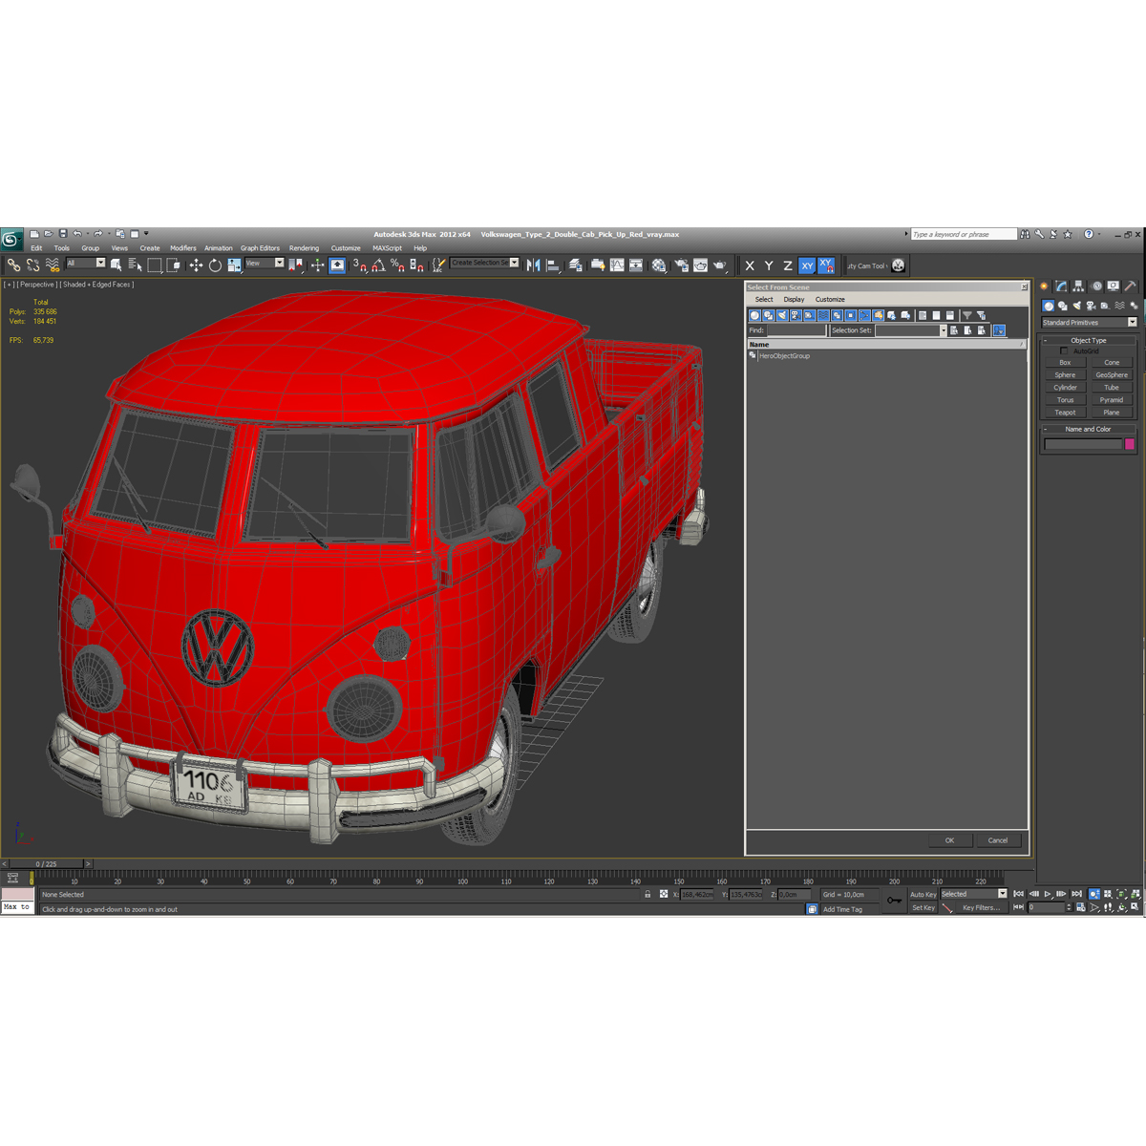Viewport: 1146px width, 1146px height.
Task: Toggle Display Lights filter in Select From Scene
Action: pos(782,315)
